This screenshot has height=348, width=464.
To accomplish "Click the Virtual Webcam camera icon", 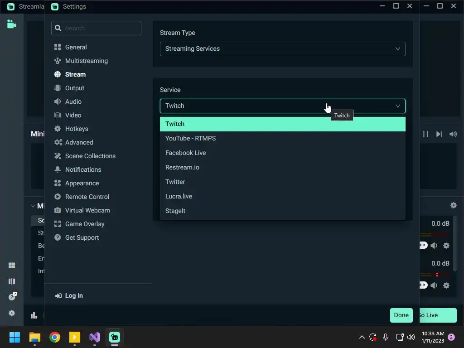I will pyautogui.click(x=58, y=210).
